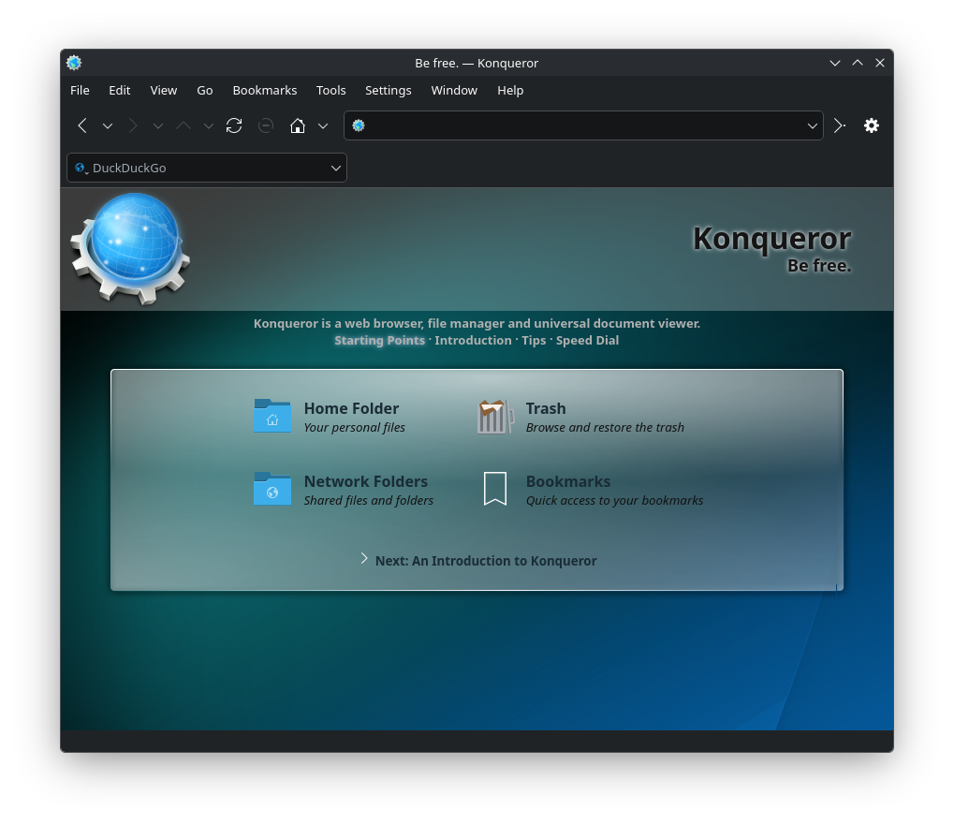
Task: Click the Bookmarks ribbon icon
Action: (x=494, y=489)
